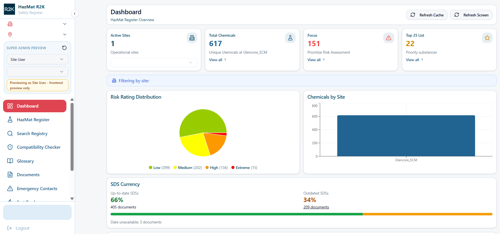The width and height of the screenshot is (500, 234).
Task: Click the Search Registry magnifier icon
Action: point(10,133)
